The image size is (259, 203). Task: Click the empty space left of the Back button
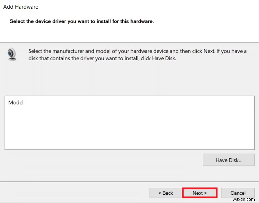pos(72,193)
